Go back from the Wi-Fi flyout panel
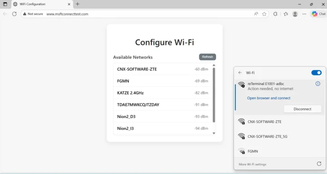 pyautogui.click(x=240, y=72)
